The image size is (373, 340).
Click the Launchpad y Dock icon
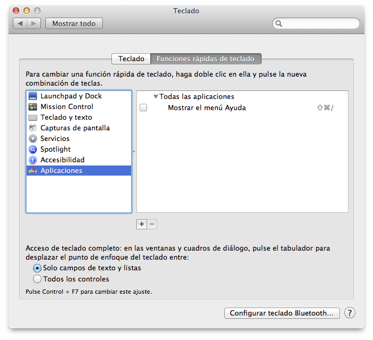[x=33, y=96]
